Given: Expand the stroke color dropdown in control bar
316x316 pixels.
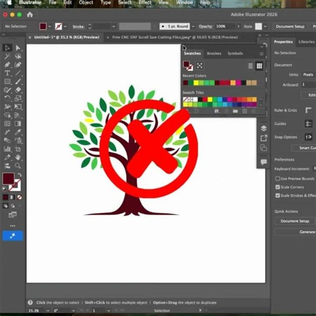Looking at the screenshot, I should coord(65,26).
